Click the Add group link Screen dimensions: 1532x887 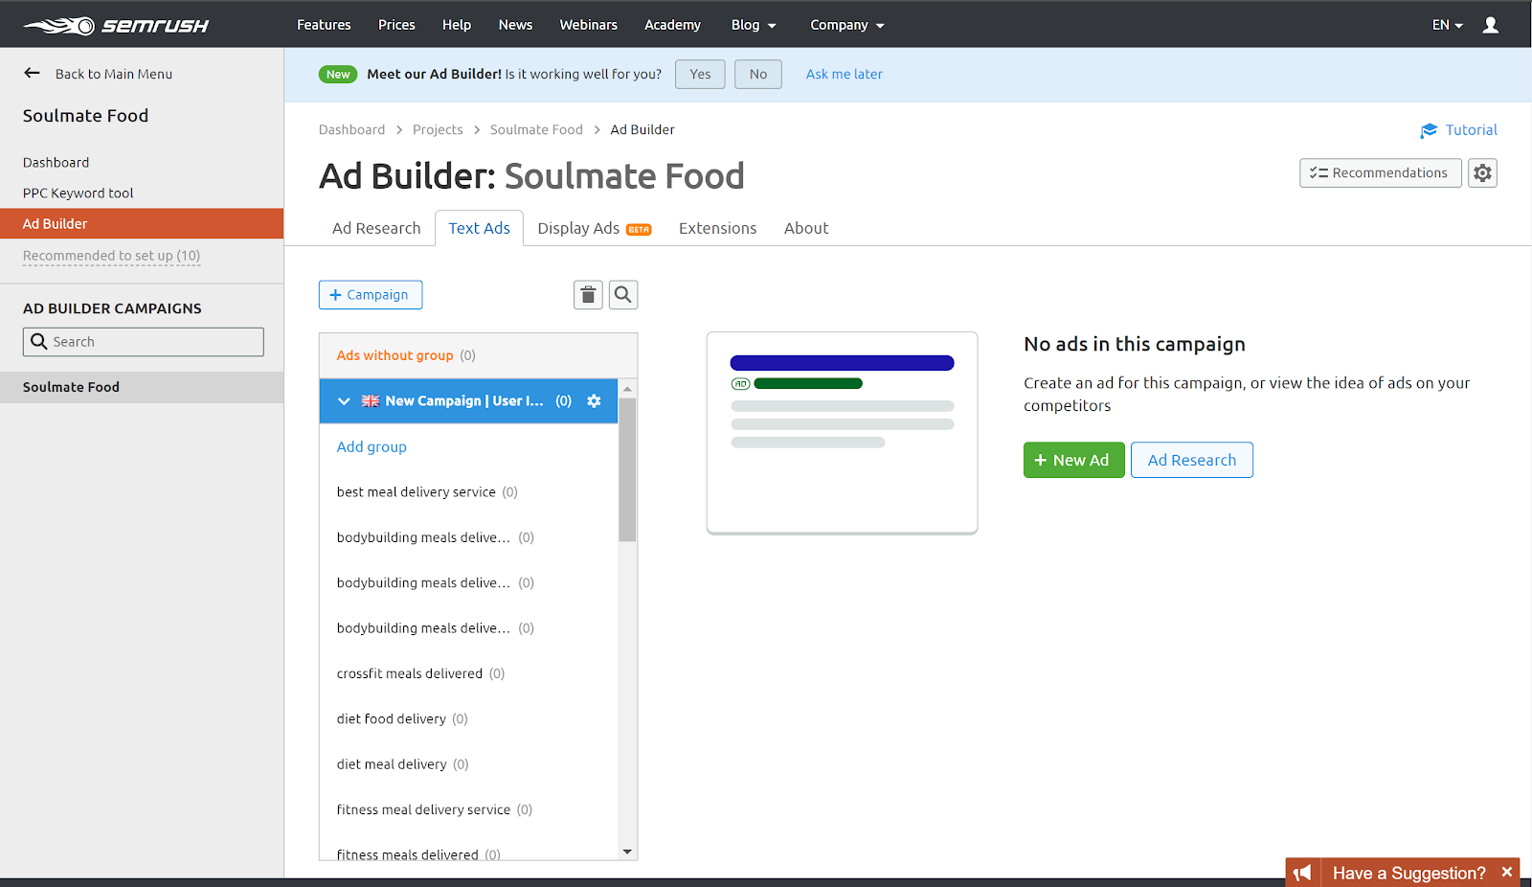372,446
